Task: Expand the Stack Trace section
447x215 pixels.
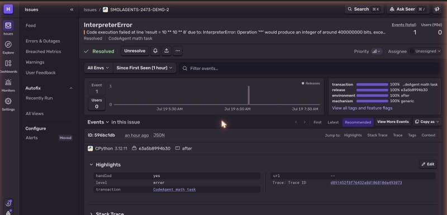Action: click(x=91, y=213)
